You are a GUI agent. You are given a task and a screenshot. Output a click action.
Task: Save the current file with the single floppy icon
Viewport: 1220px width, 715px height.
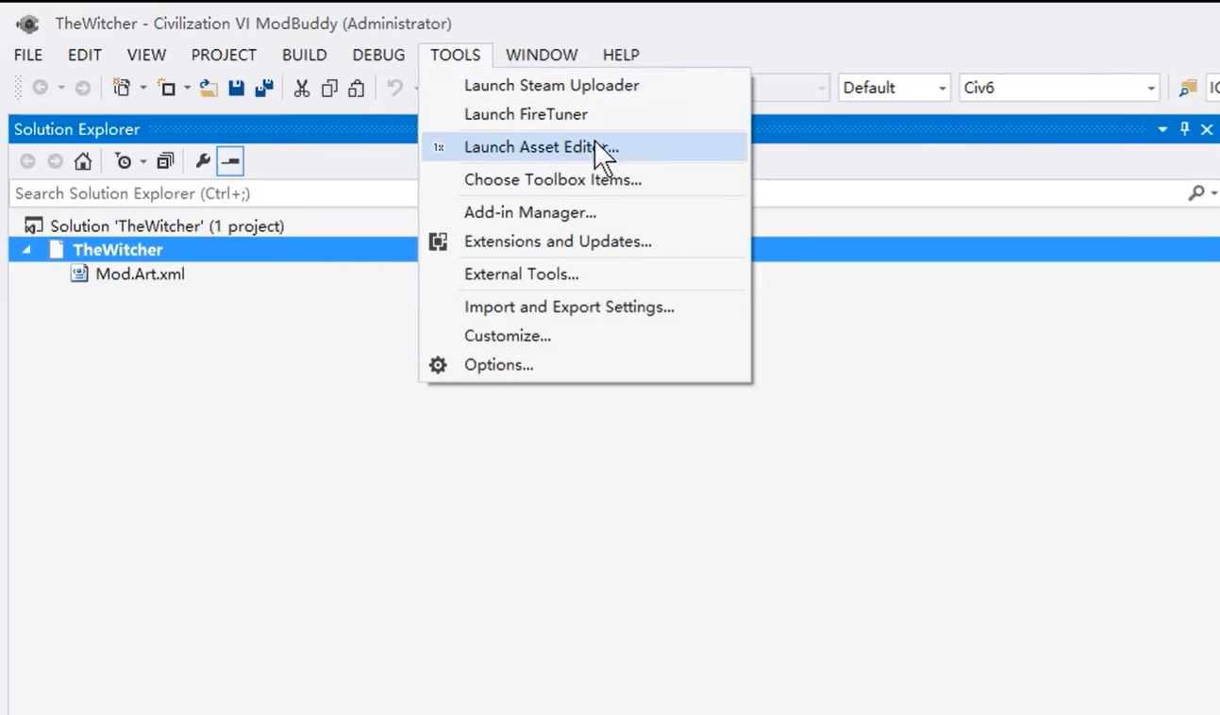tap(236, 88)
